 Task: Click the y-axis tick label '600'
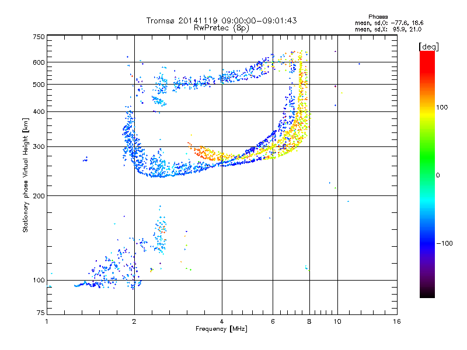[x=39, y=62]
